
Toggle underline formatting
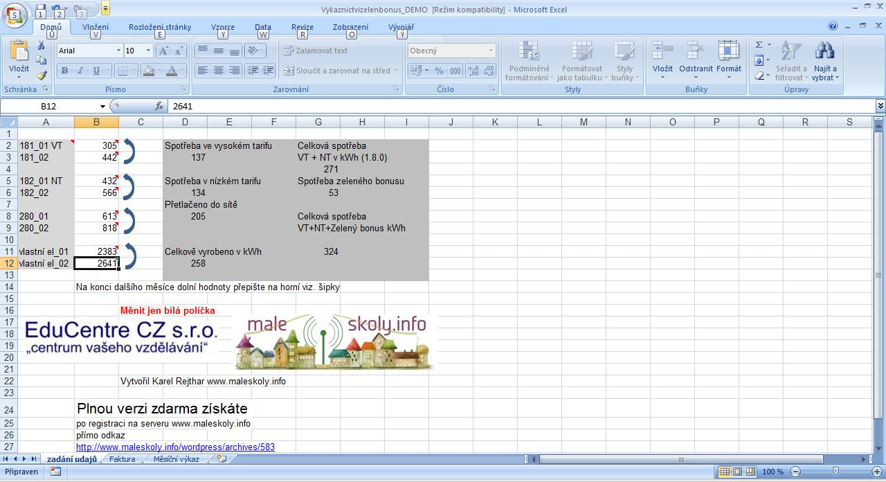(x=96, y=71)
